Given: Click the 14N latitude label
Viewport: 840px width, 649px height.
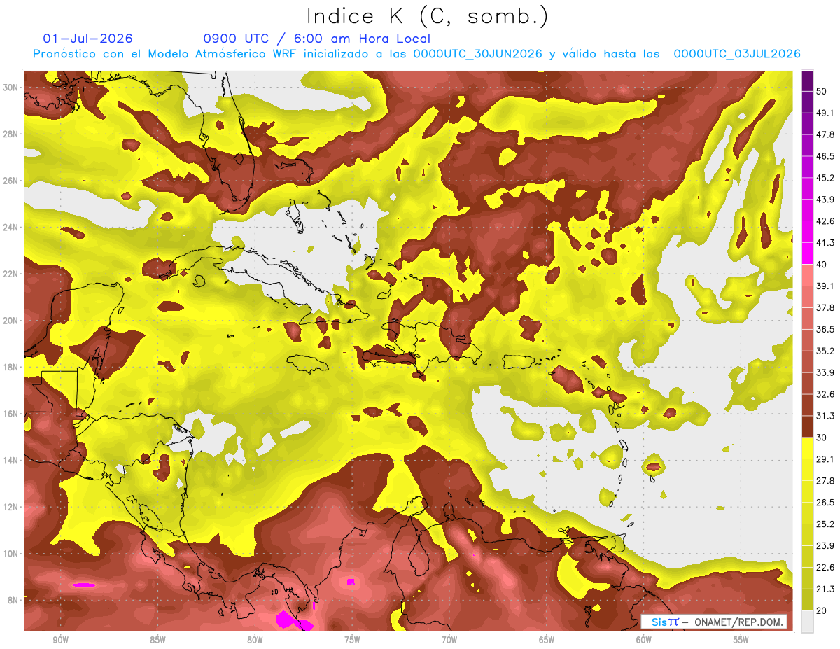Looking at the screenshot, I should pyautogui.click(x=12, y=460).
